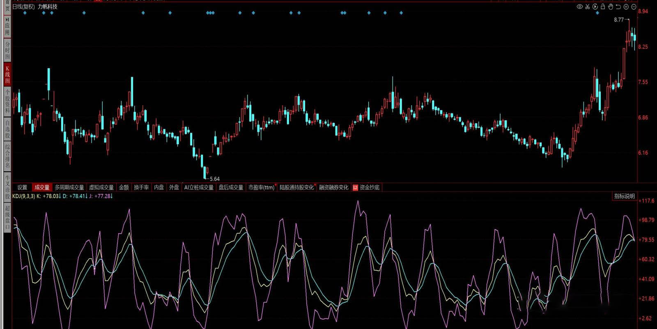Switch to 分时图 in left sidebar
The image size is (657, 329).
click(7, 51)
